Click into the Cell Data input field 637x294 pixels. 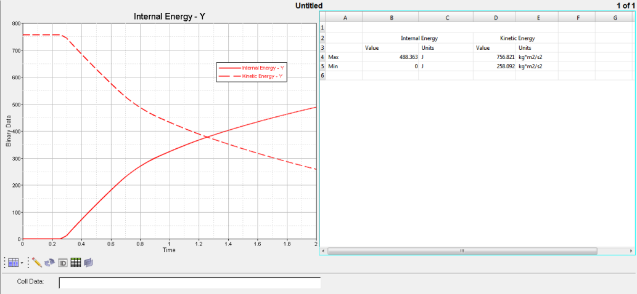190,283
